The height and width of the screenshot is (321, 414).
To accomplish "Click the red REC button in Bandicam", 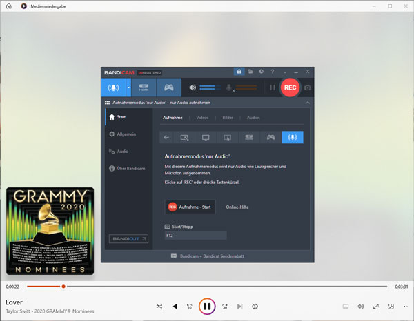I will 290,87.
